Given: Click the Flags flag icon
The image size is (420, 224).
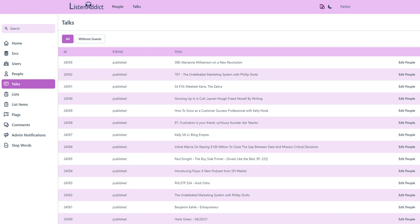Looking at the screenshot, I should (x=6, y=115).
